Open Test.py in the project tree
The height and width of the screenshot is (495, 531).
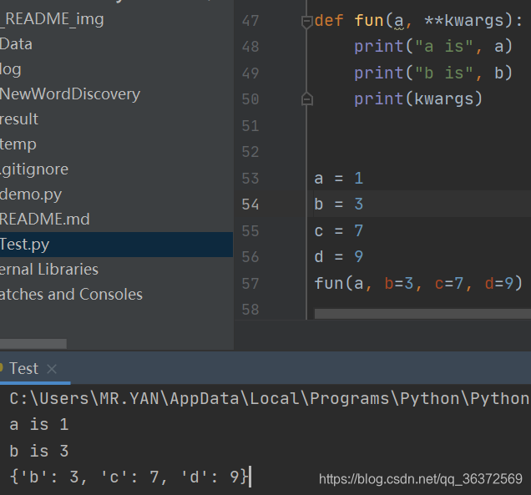pos(25,245)
